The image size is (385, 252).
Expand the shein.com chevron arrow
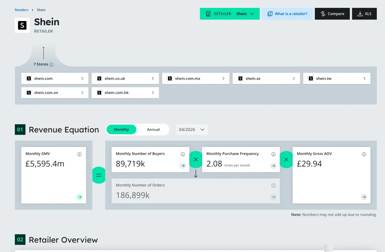point(82,78)
